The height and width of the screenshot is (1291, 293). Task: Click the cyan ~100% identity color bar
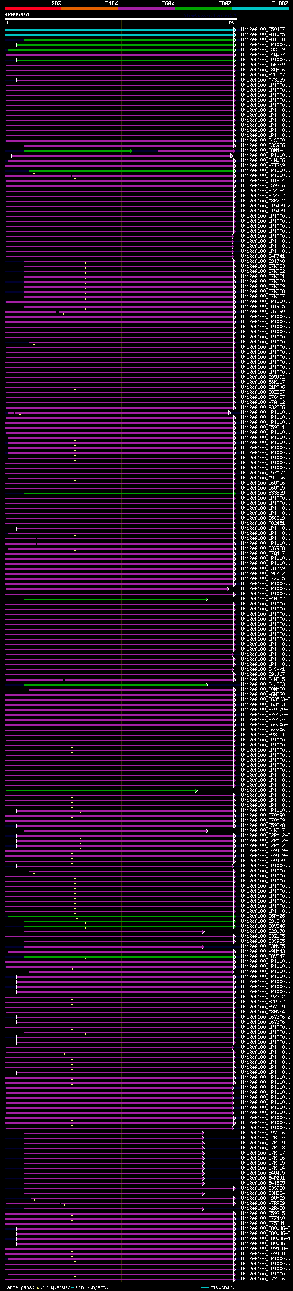click(260, 8)
